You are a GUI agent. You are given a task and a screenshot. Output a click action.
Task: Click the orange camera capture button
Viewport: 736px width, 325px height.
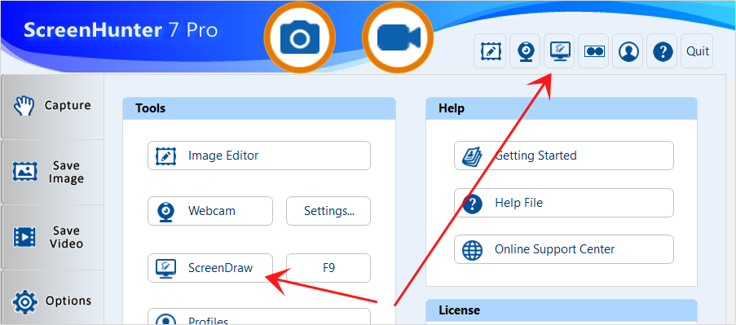[x=300, y=38]
